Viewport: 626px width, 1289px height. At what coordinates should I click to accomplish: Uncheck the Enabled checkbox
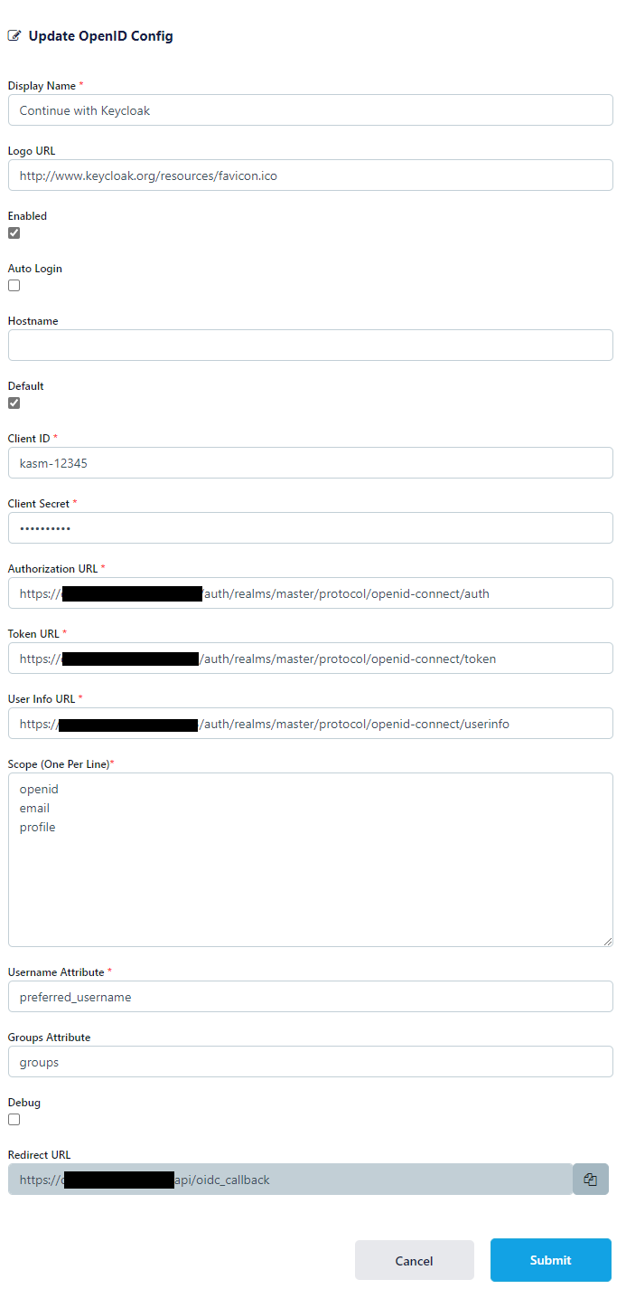(14, 233)
